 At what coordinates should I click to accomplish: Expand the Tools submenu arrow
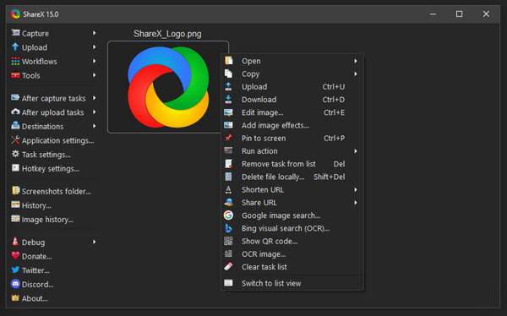94,75
